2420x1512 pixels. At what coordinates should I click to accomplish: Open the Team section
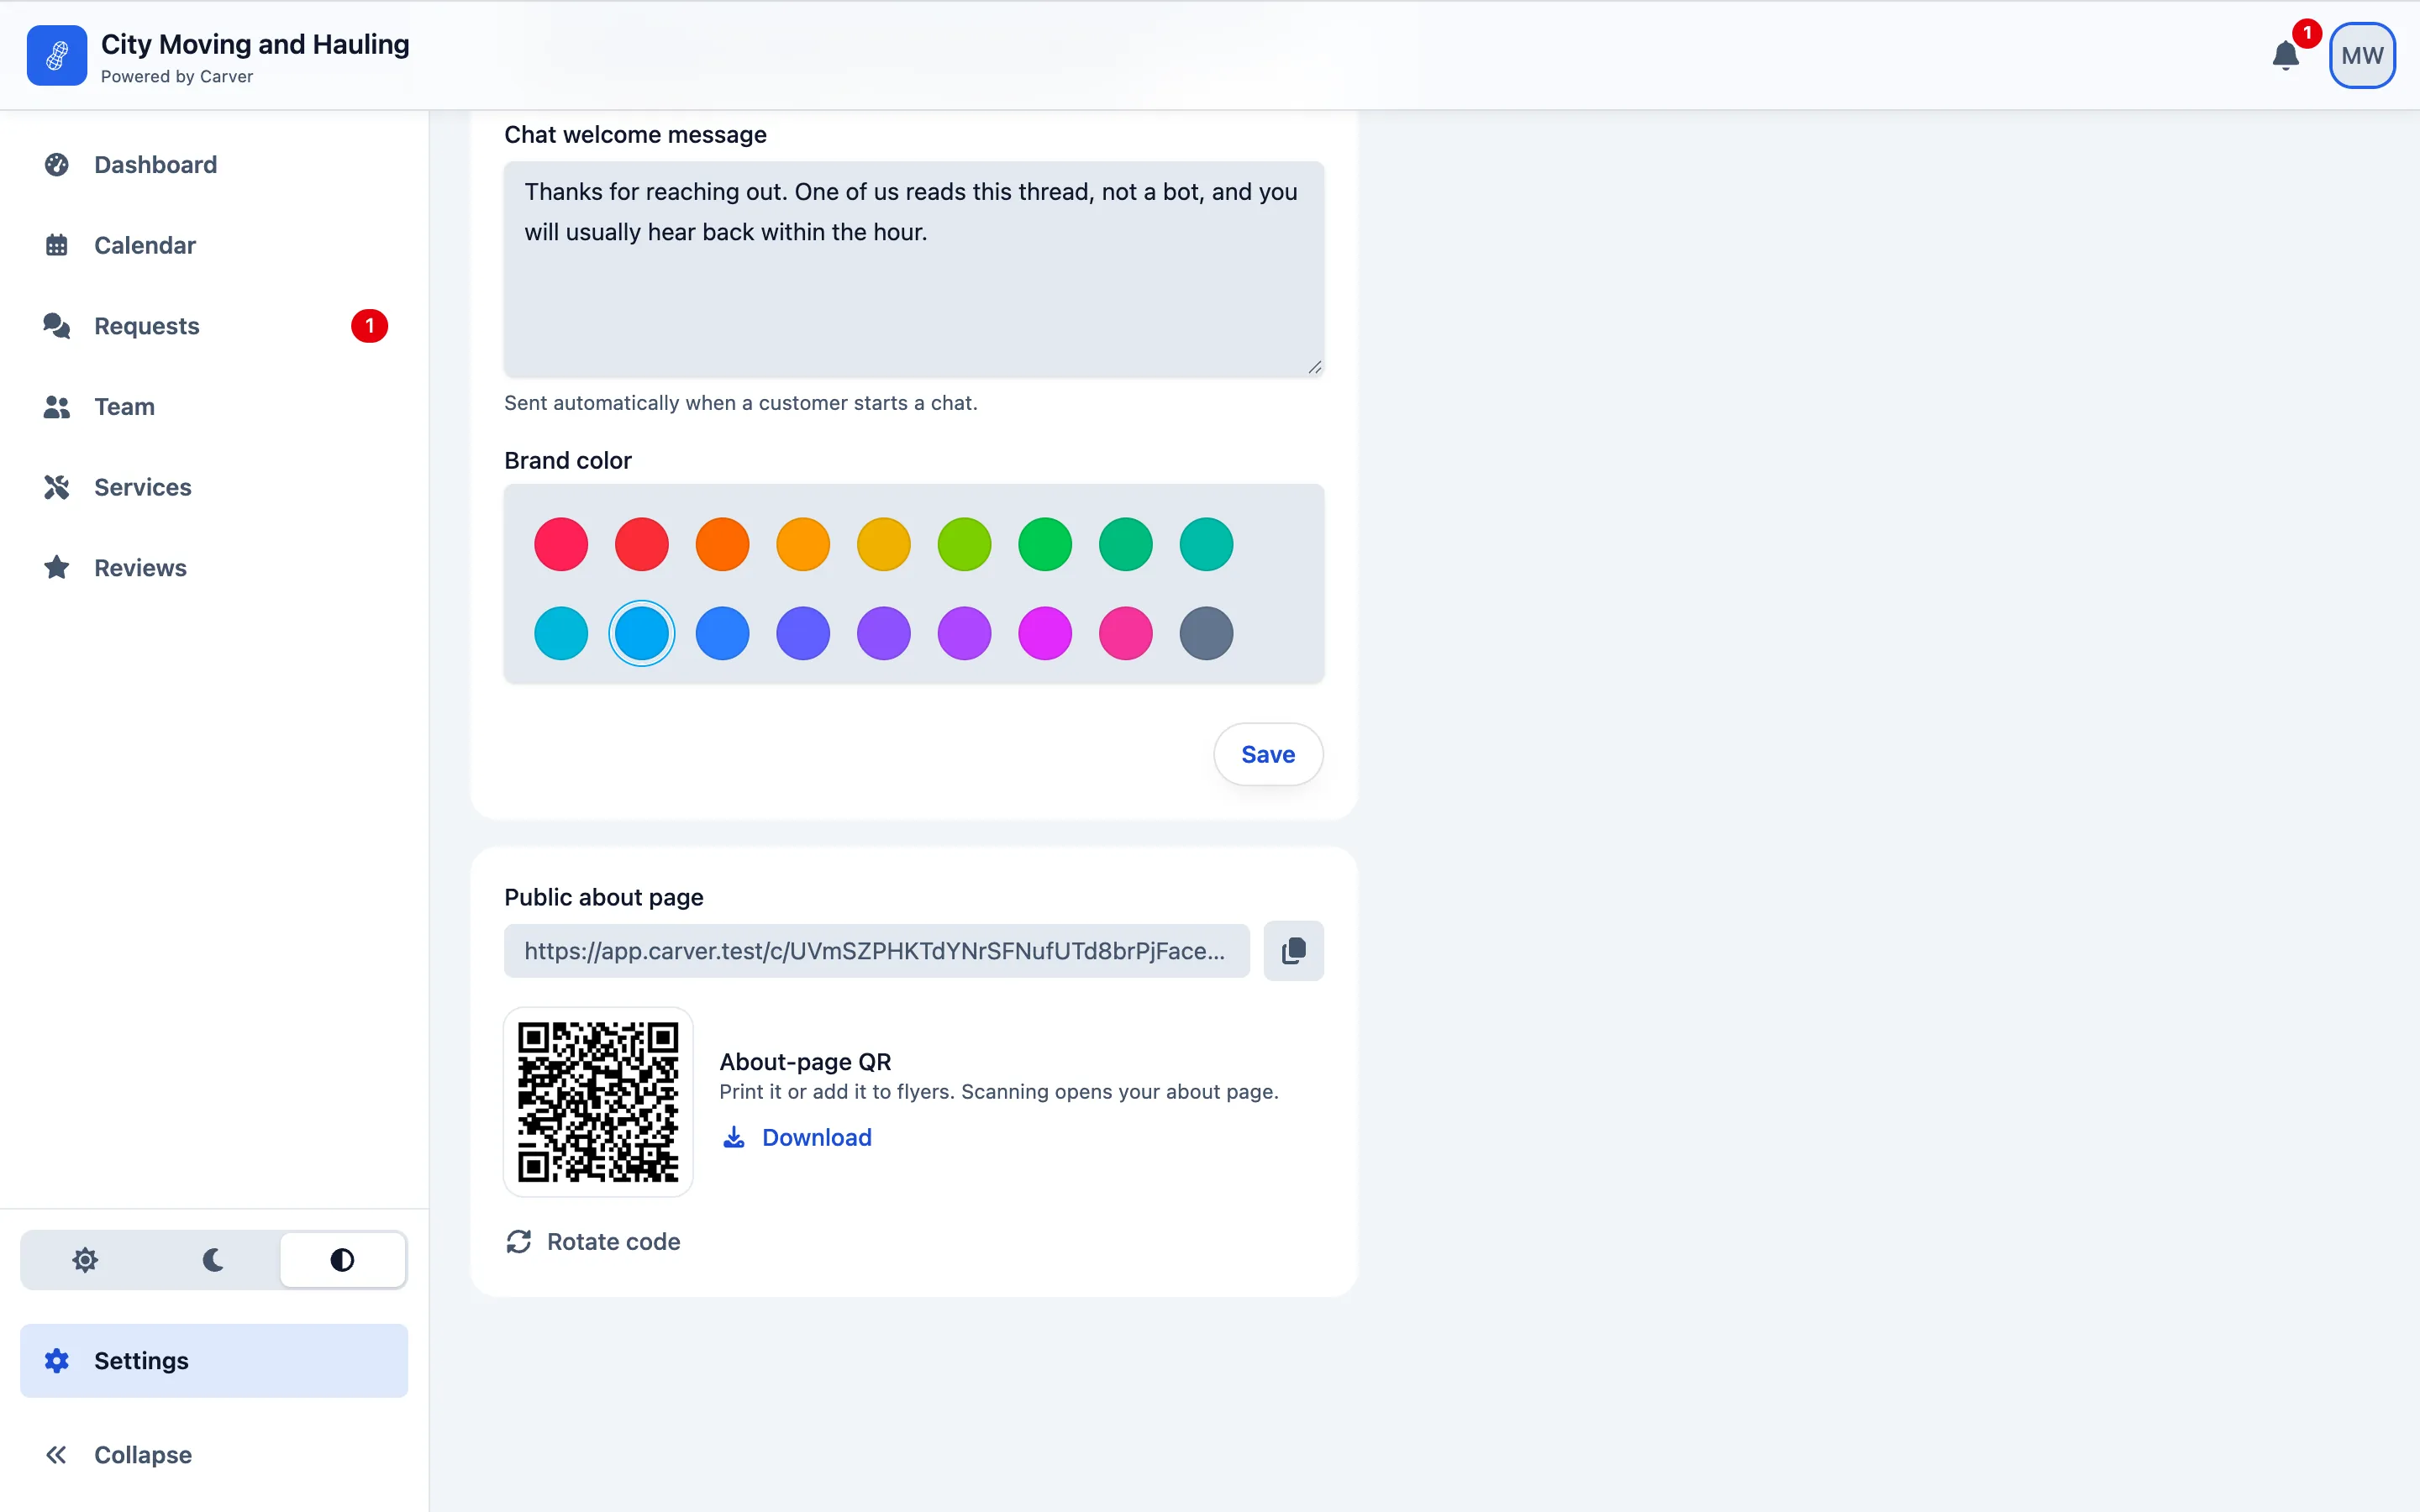coord(214,406)
